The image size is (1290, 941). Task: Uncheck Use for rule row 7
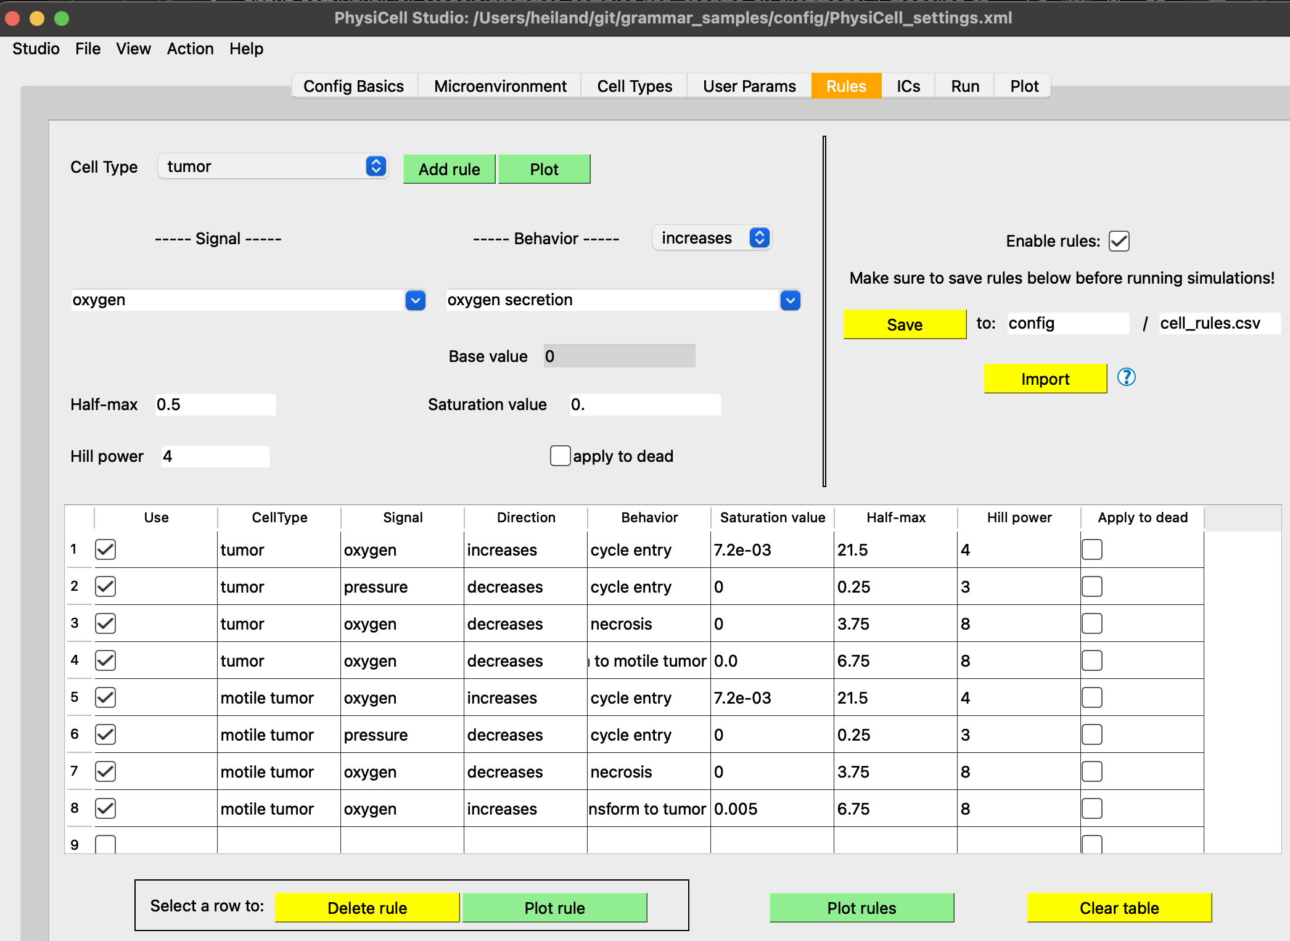pos(105,771)
